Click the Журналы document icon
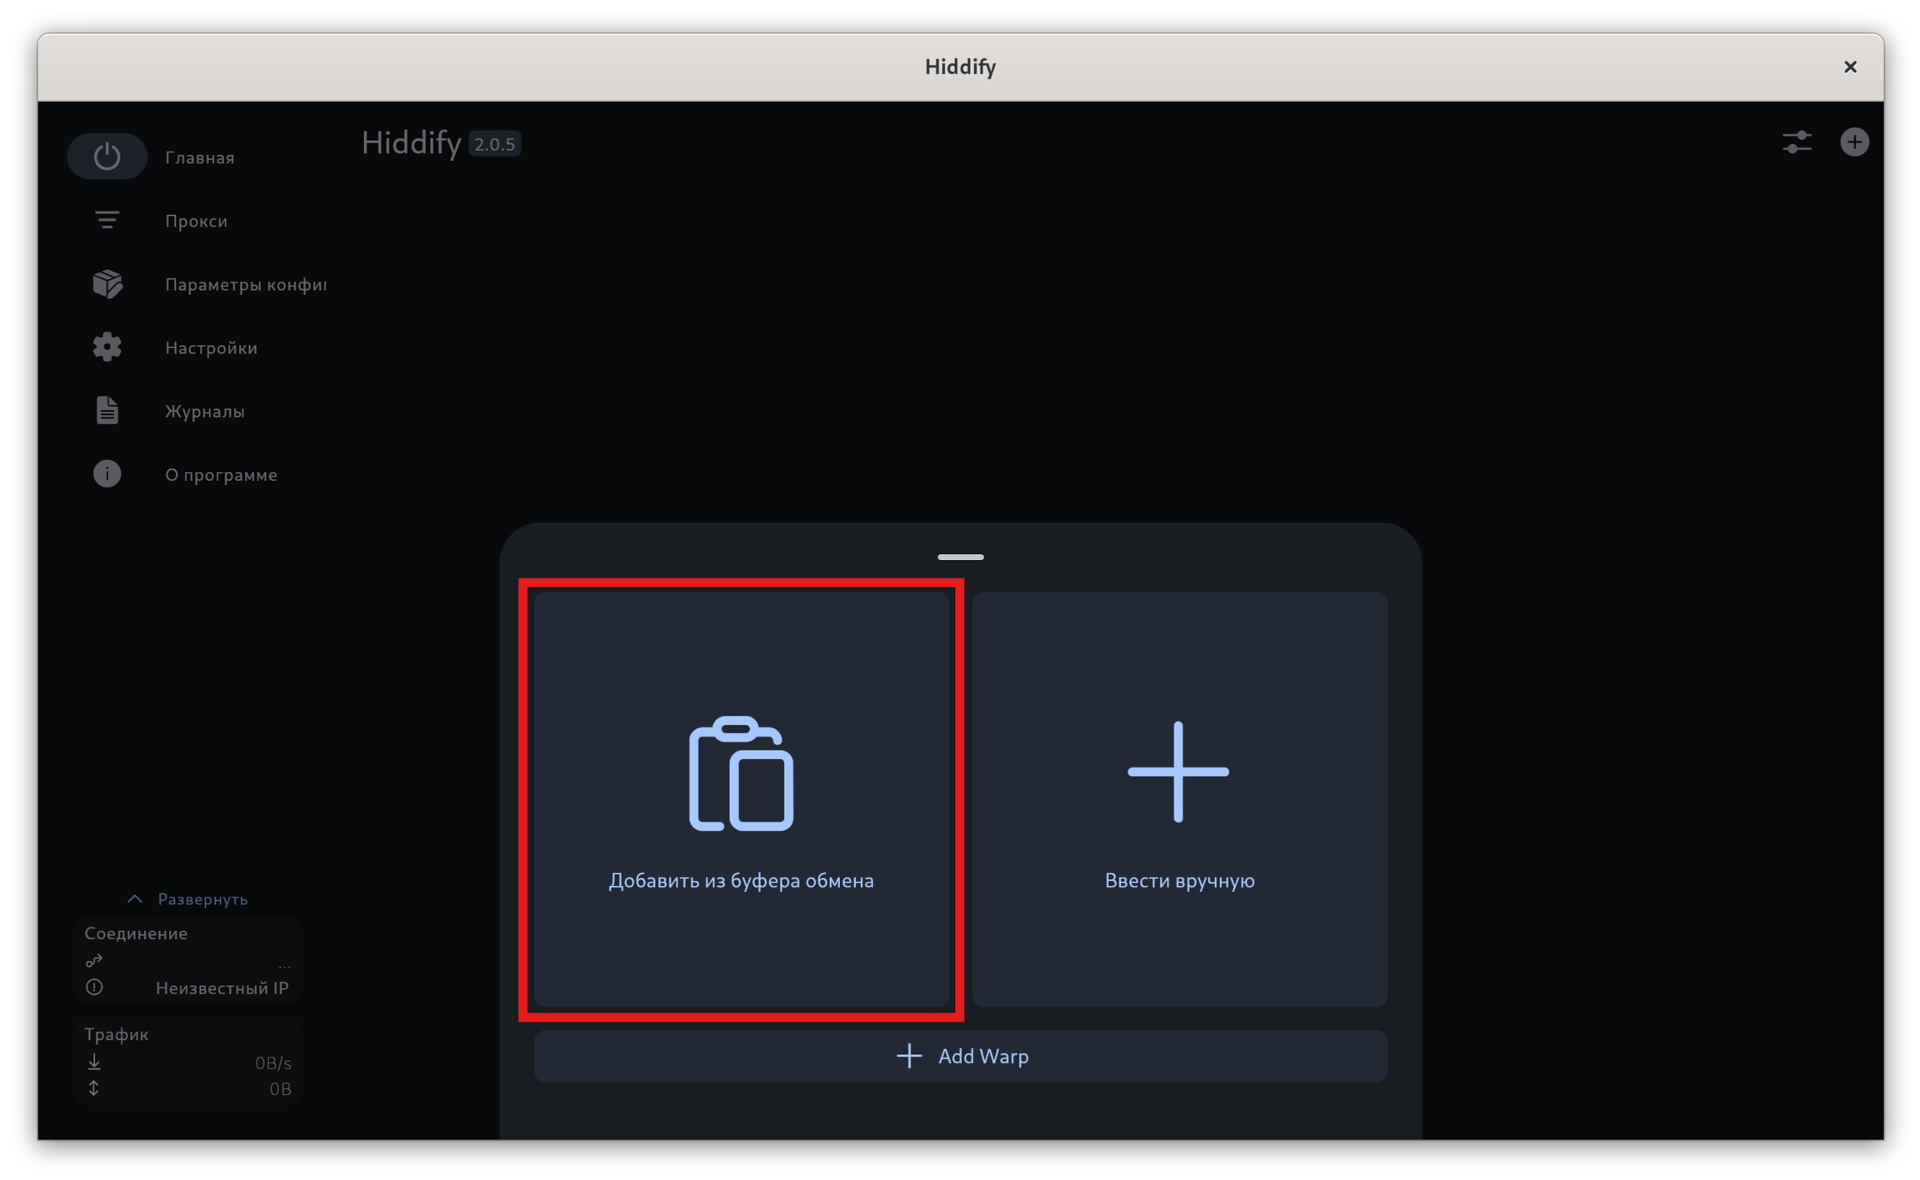The image size is (1920, 1180). pyautogui.click(x=107, y=410)
